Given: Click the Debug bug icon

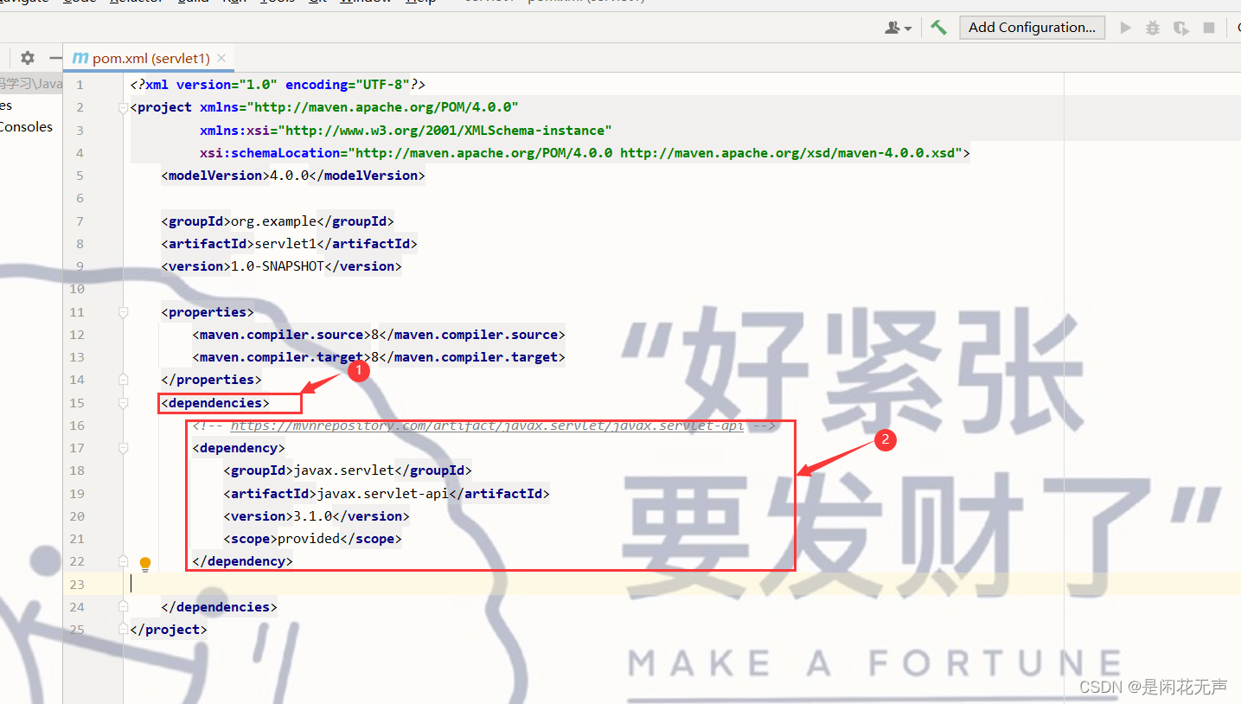Looking at the screenshot, I should 1152,28.
